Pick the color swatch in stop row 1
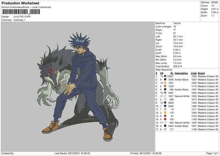The image size is (220, 156). click(x=165, y=76)
